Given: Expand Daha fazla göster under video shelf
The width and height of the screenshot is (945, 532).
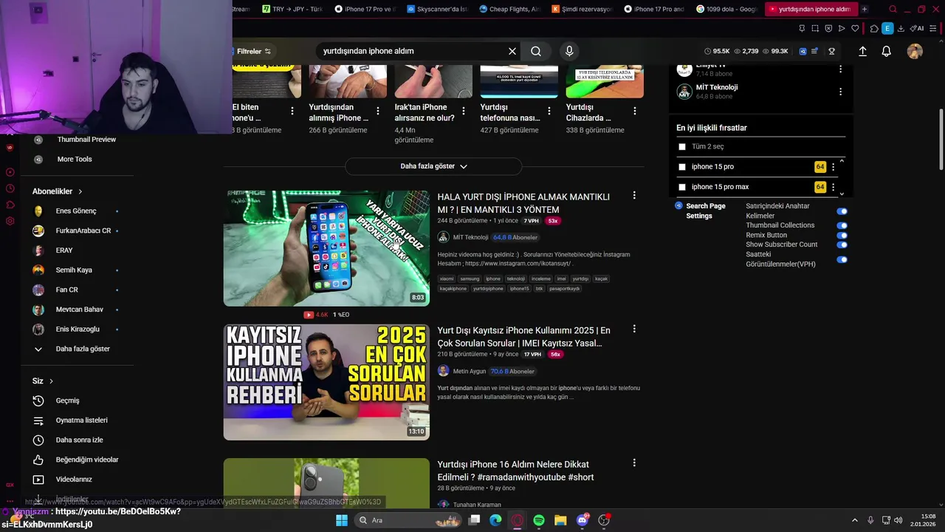Looking at the screenshot, I should click(x=433, y=166).
